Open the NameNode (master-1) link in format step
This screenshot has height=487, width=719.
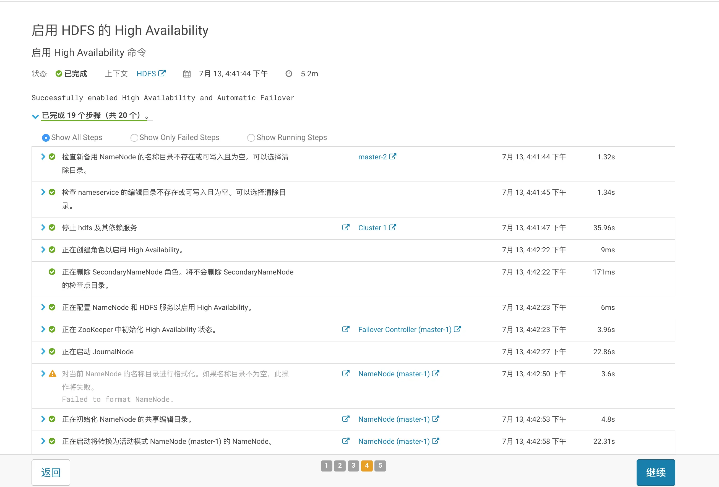394,374
